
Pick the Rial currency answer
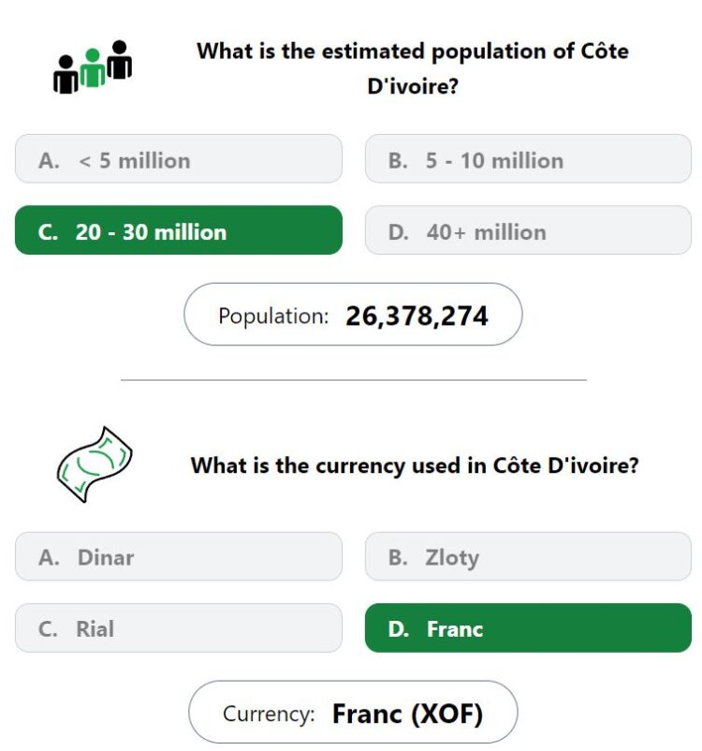pyautogui.click(x=179, y=628)
